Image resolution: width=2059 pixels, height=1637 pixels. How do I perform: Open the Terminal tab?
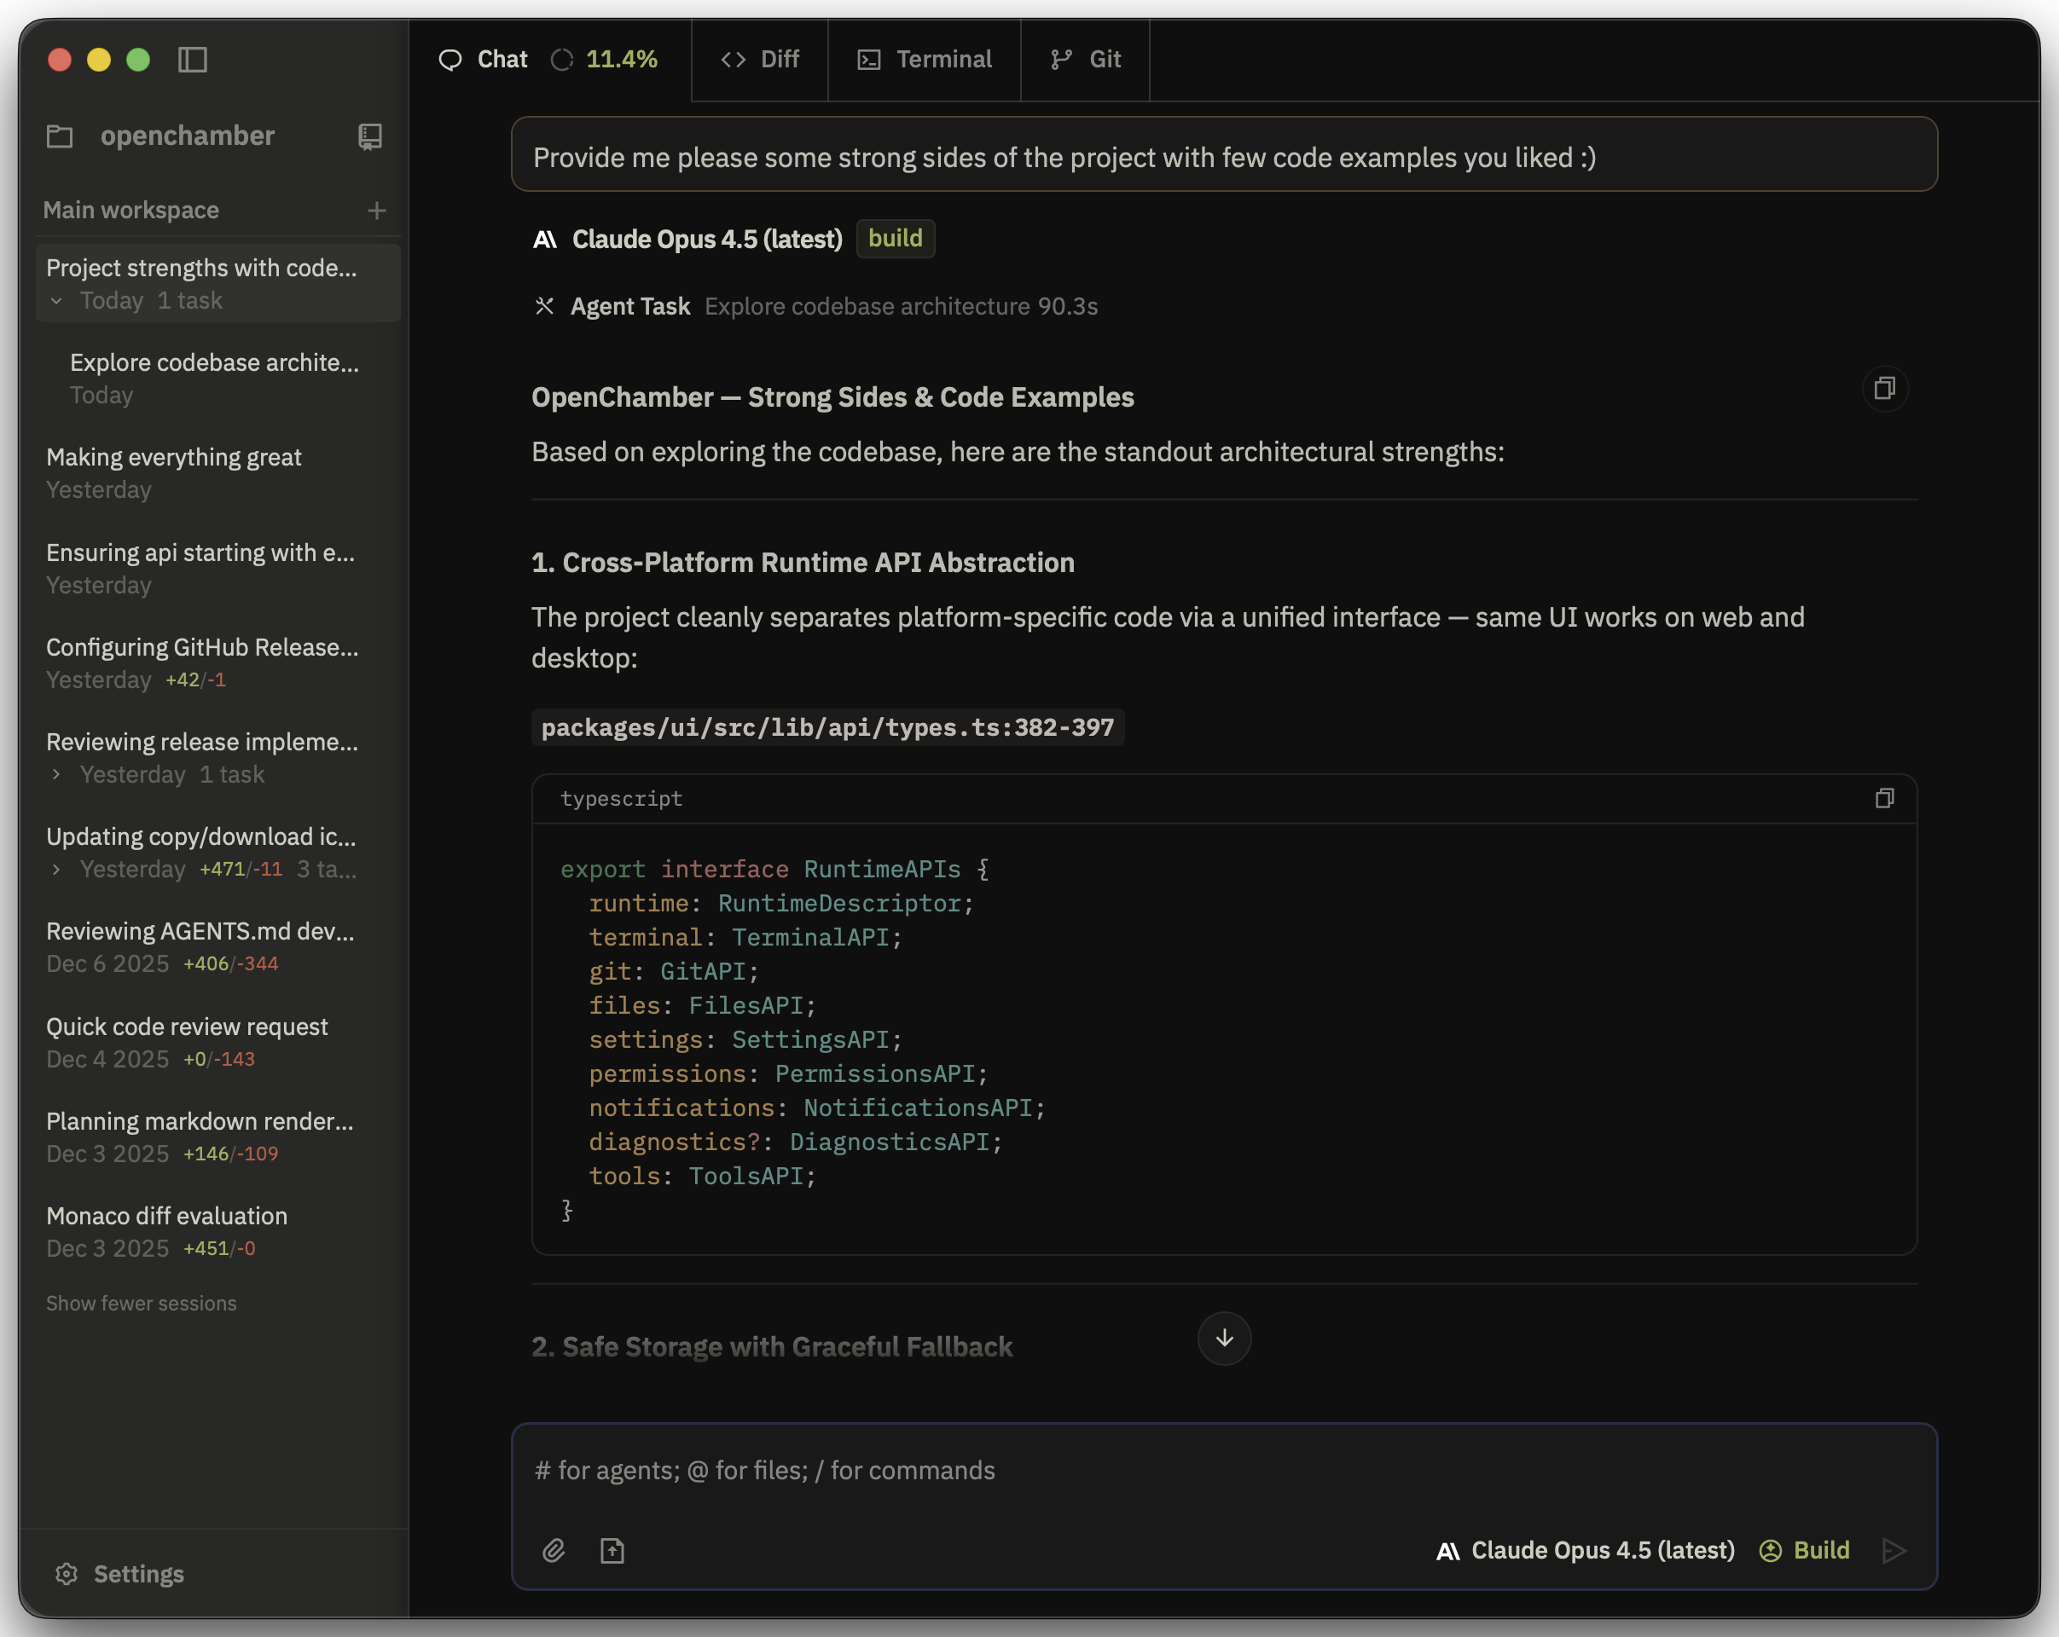(925, 59)
